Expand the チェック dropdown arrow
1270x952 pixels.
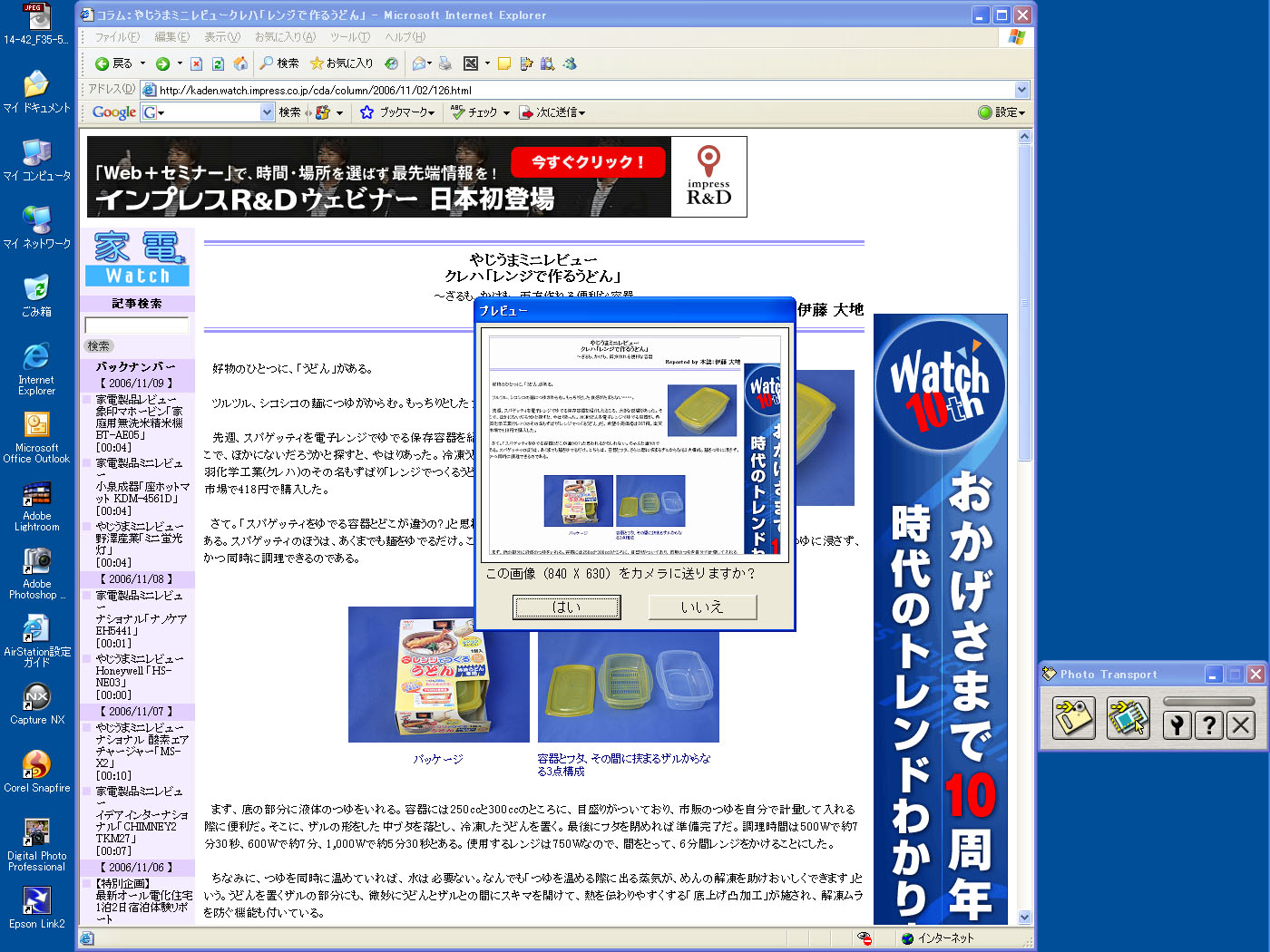coord(506,112)
